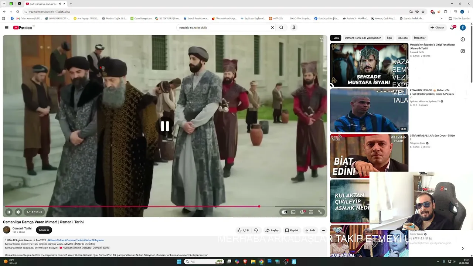Mute the YouTube tab audio icon
473x266 pixels.
point(60,4)
